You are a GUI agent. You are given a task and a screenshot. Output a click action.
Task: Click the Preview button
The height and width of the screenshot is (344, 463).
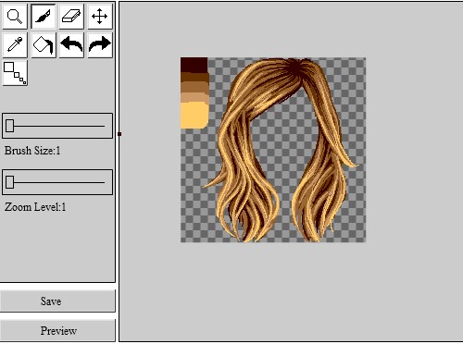(x=57, y=331)
